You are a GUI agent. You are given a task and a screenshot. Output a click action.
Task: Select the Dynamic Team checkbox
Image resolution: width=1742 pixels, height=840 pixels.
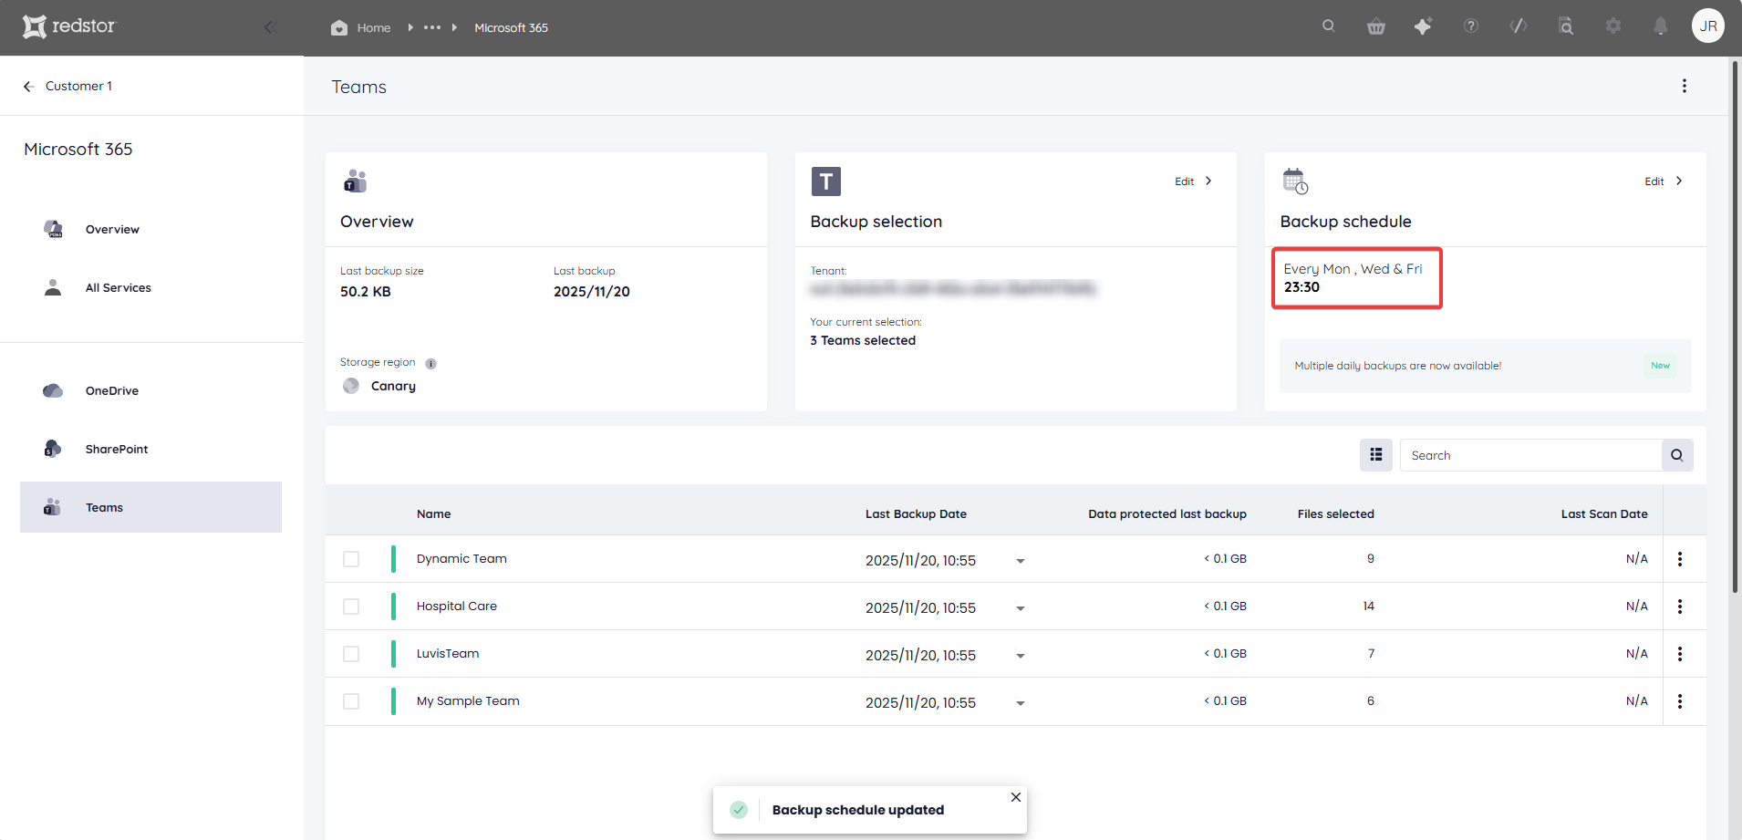[x=351, y=559]
